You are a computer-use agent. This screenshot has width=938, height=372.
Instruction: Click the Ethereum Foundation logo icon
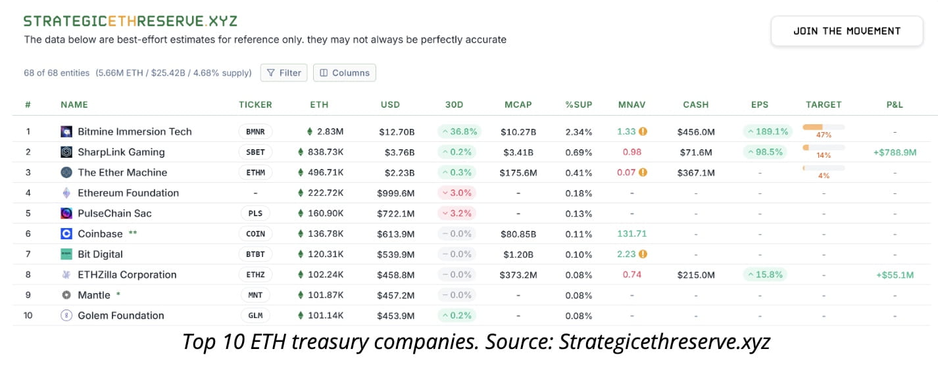pyautogui.click(x=66, y=193)
